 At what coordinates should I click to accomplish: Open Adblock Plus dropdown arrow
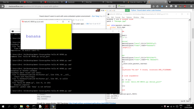187,6
